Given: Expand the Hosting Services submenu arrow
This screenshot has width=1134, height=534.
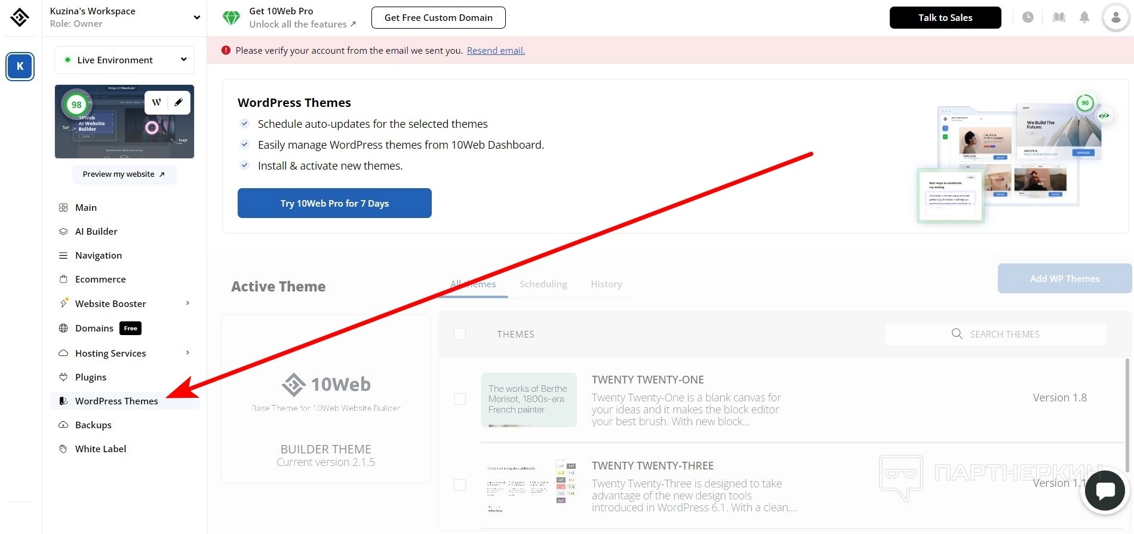Looking at the screenshot, I should [188, 352].
